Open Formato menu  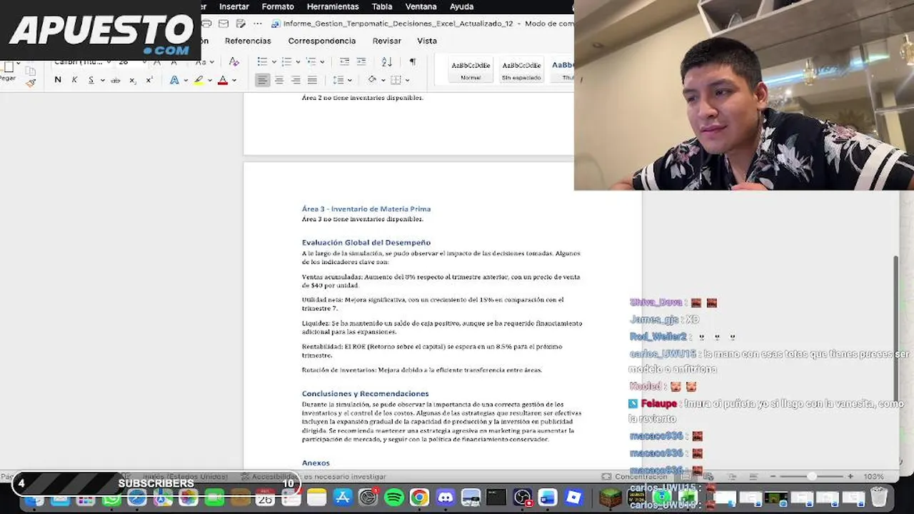click(278, 6)
